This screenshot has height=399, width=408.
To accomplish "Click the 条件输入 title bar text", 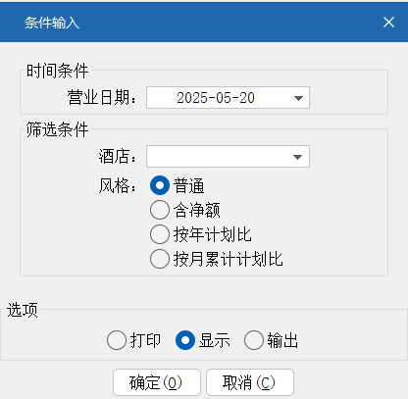I will click(52, 23).
